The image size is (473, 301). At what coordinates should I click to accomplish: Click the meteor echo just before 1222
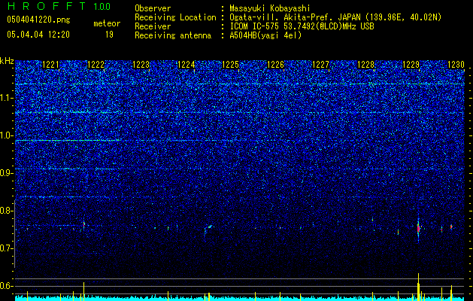tap(84, 224)
